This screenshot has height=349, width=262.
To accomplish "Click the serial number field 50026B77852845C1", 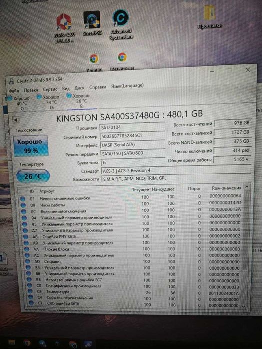I will coord(132,136).
